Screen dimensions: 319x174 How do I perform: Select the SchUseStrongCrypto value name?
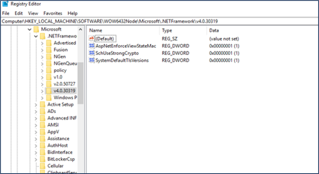coord(117,53)
